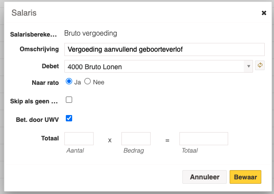
Task: Click the Skip als geen label
Action: [34, 101]
